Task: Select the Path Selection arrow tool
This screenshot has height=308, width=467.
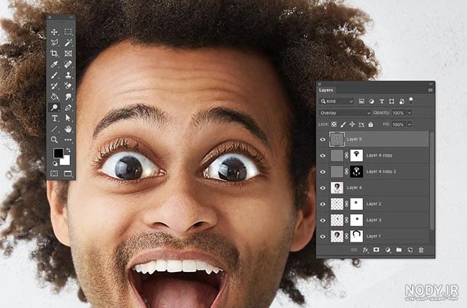Action: [x=68, y=118]
